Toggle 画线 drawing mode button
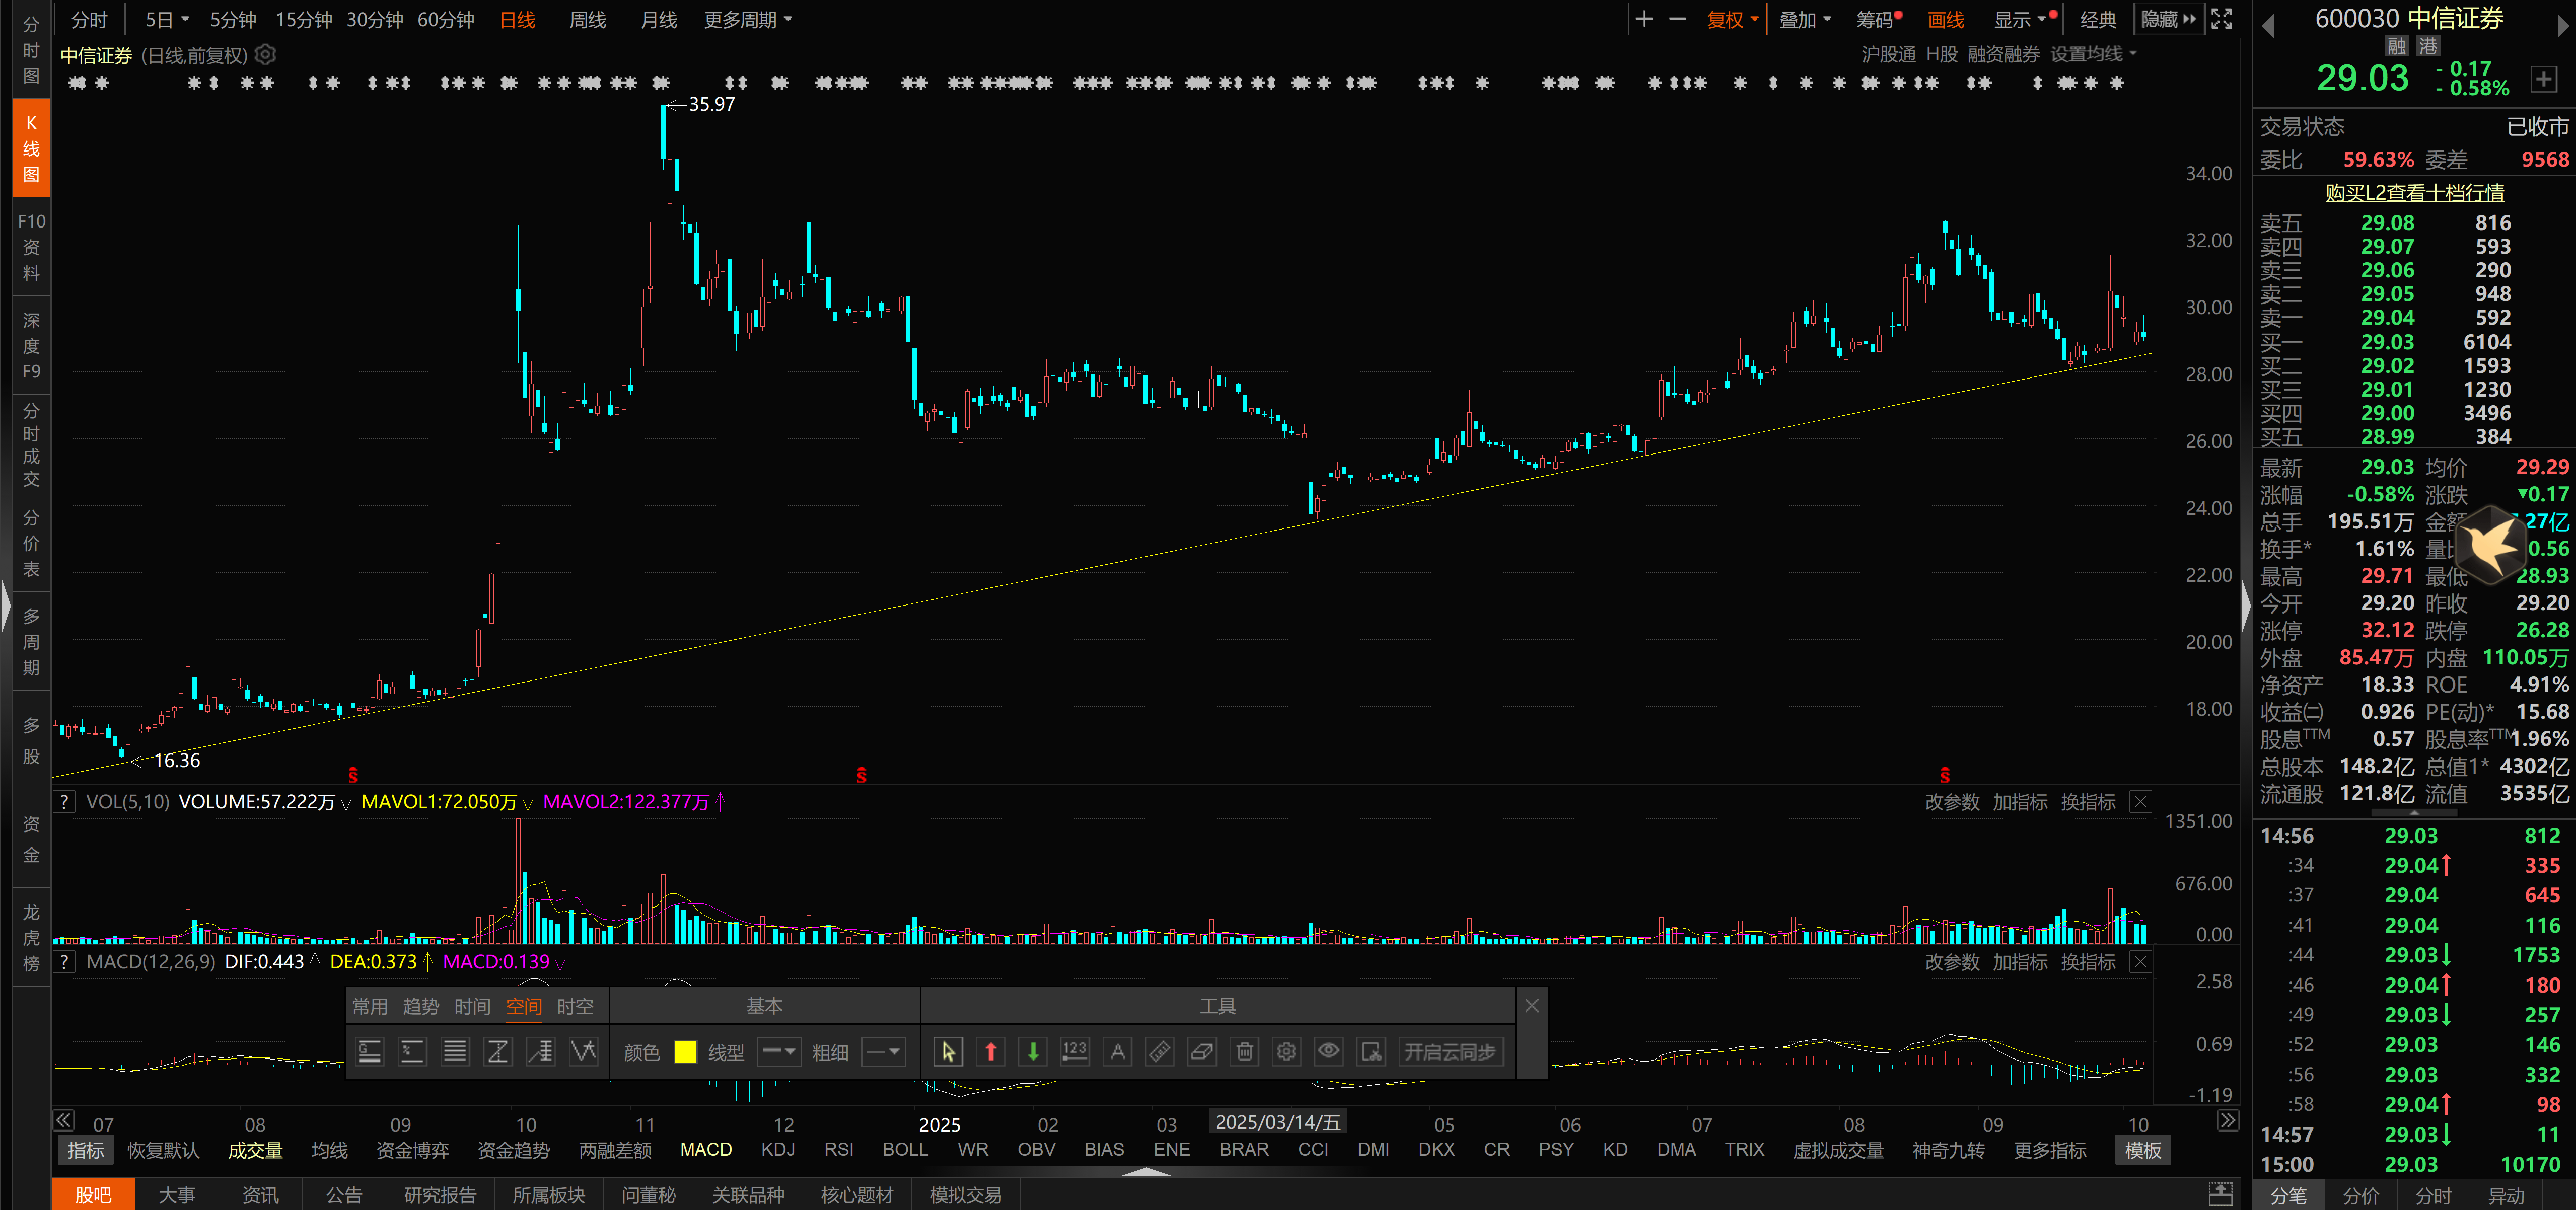 pyautogui.click(x=1945, y=19)
